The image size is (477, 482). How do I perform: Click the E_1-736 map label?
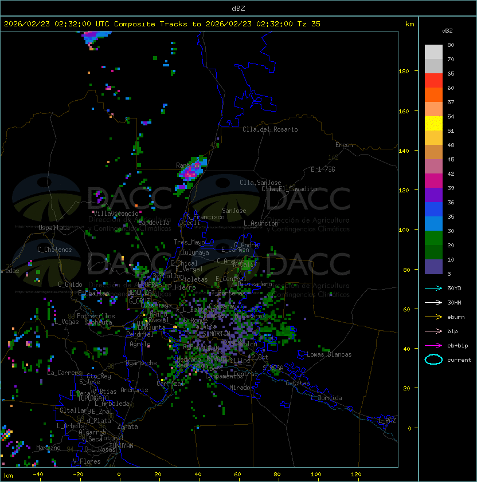tap(323, 169)
